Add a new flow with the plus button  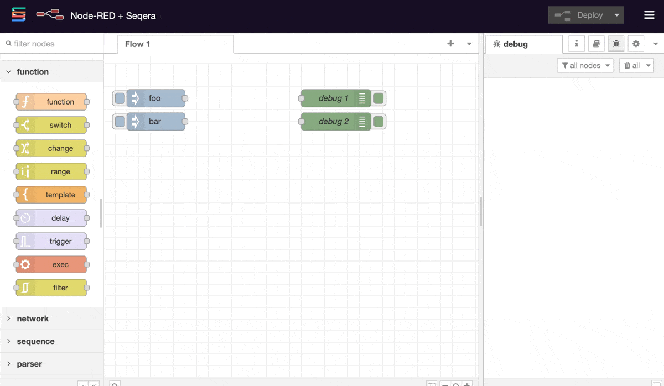pyautogui.click(x=450, y=43)
